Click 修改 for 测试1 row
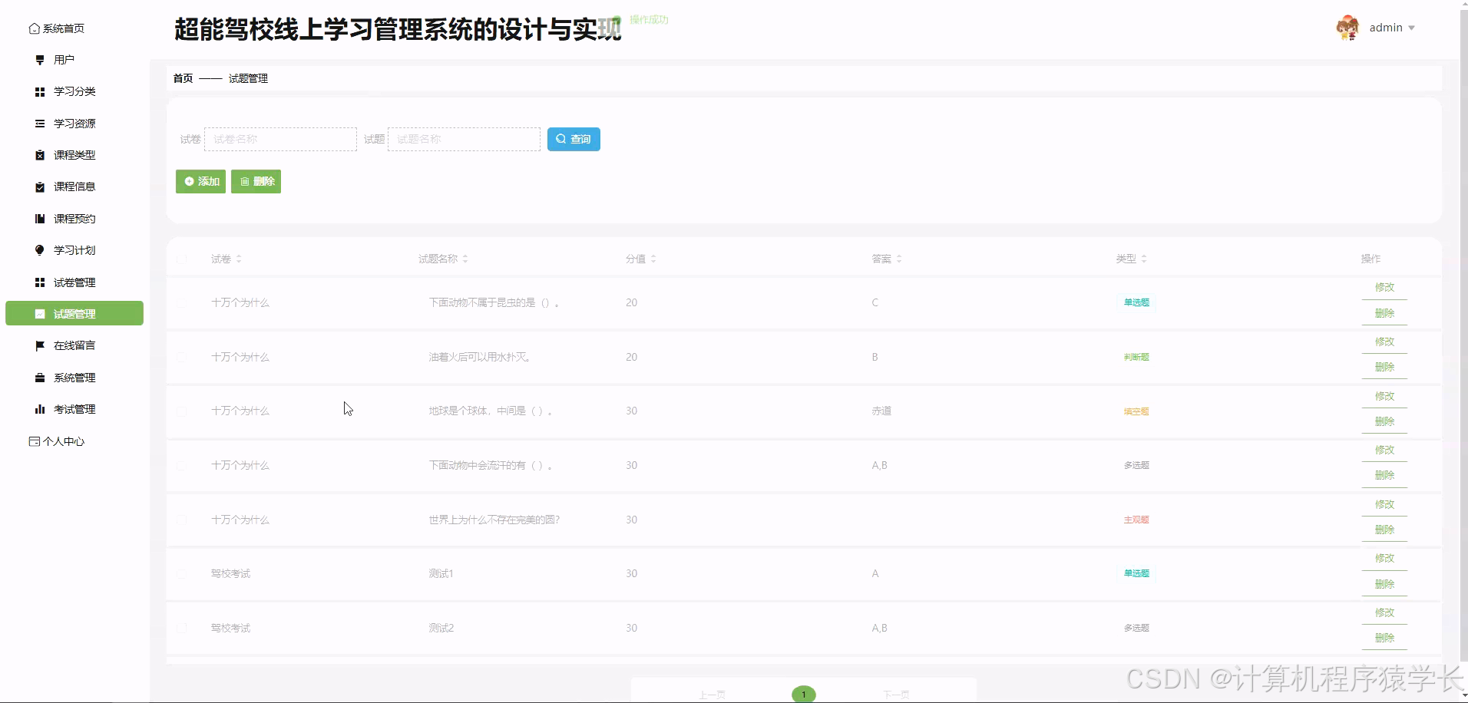This screenshot has height=703, width=1468. tap(1384, 559)
